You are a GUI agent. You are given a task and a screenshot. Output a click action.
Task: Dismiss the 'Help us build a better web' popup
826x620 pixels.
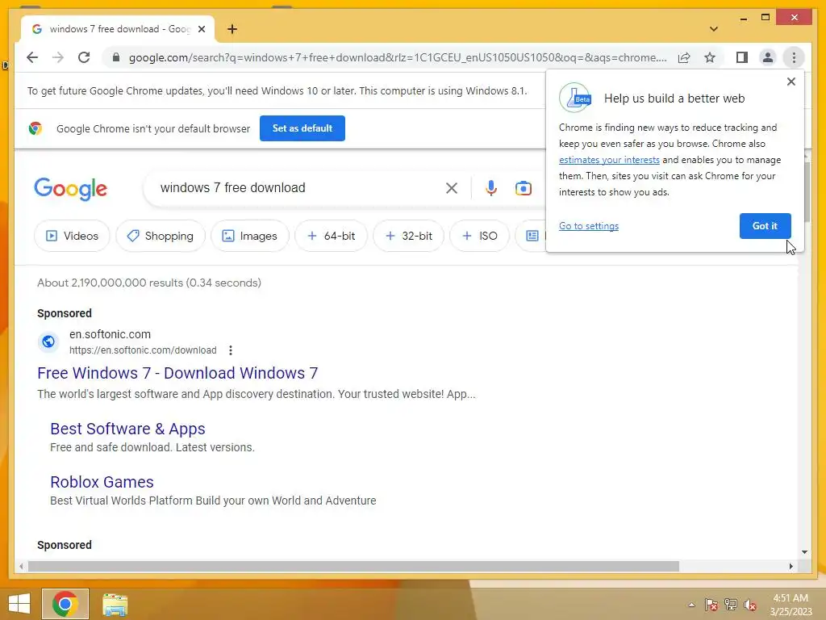791,82
